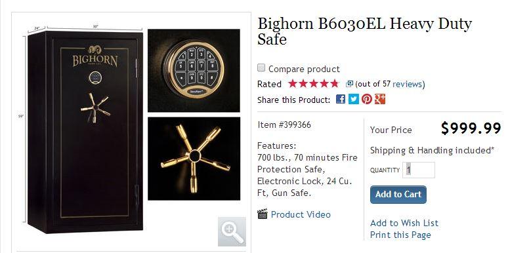Screen dimensions: 529x253
Task: Add the Bighorn safe to cart
Action: pyautogui.click(x=398, y=195)
